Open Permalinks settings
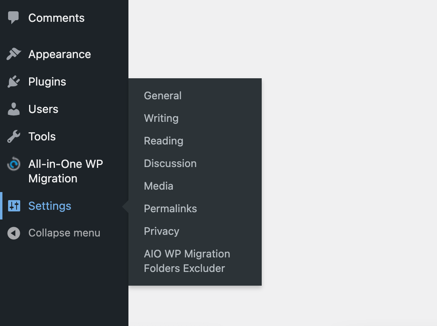Viewport: 437px width, 326px height. pyautogui.click(x=170, y=209)
